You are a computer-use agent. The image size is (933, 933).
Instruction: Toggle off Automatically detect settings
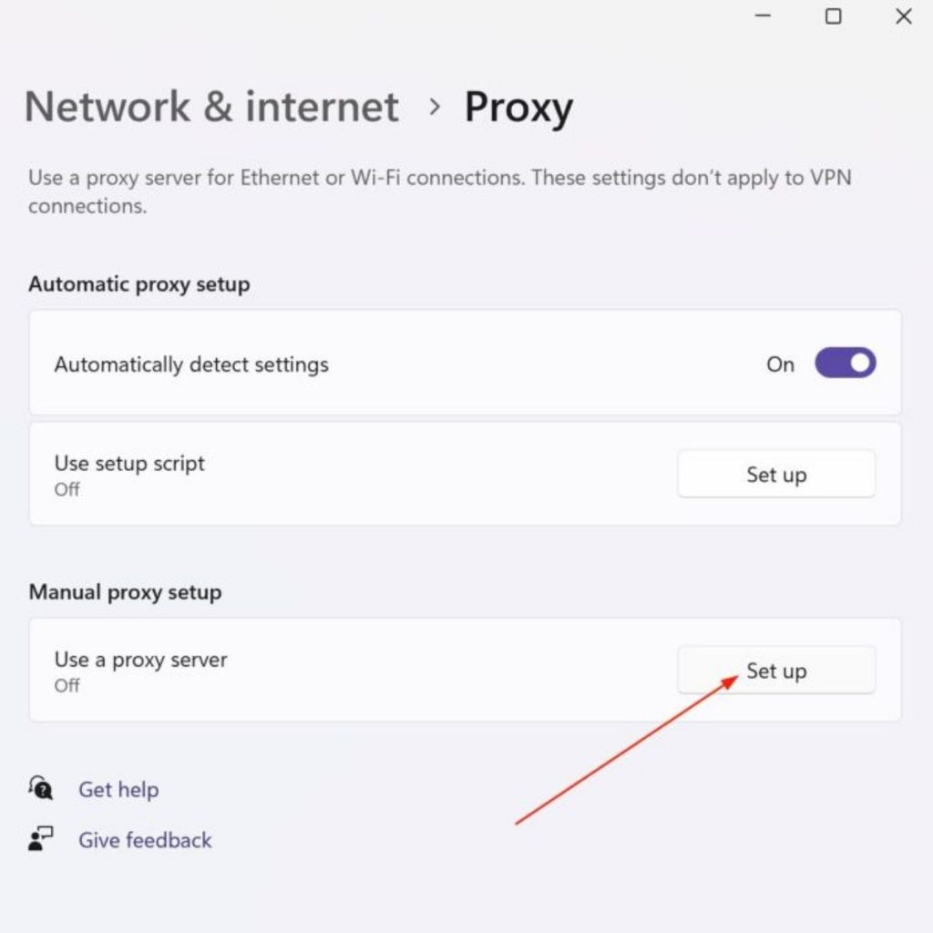pyautogui.click(x=844, y=363)
